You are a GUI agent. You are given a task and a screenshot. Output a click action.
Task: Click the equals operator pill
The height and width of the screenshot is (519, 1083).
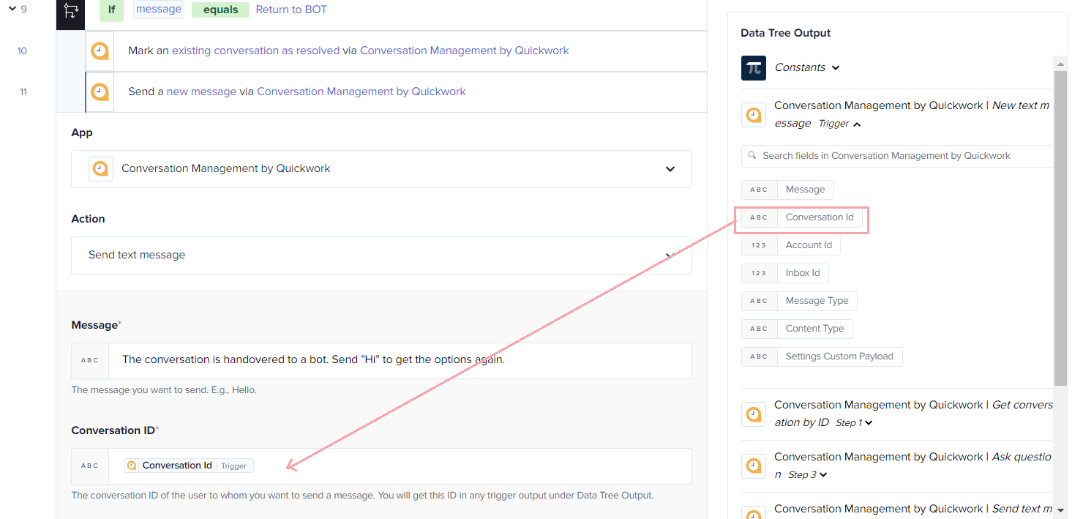[220, 10]
